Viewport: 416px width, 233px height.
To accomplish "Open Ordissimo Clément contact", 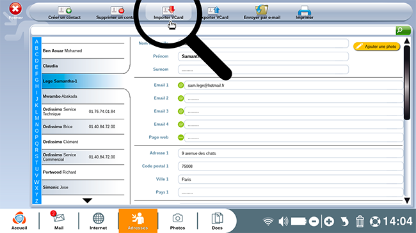I will tap(83, 142).
